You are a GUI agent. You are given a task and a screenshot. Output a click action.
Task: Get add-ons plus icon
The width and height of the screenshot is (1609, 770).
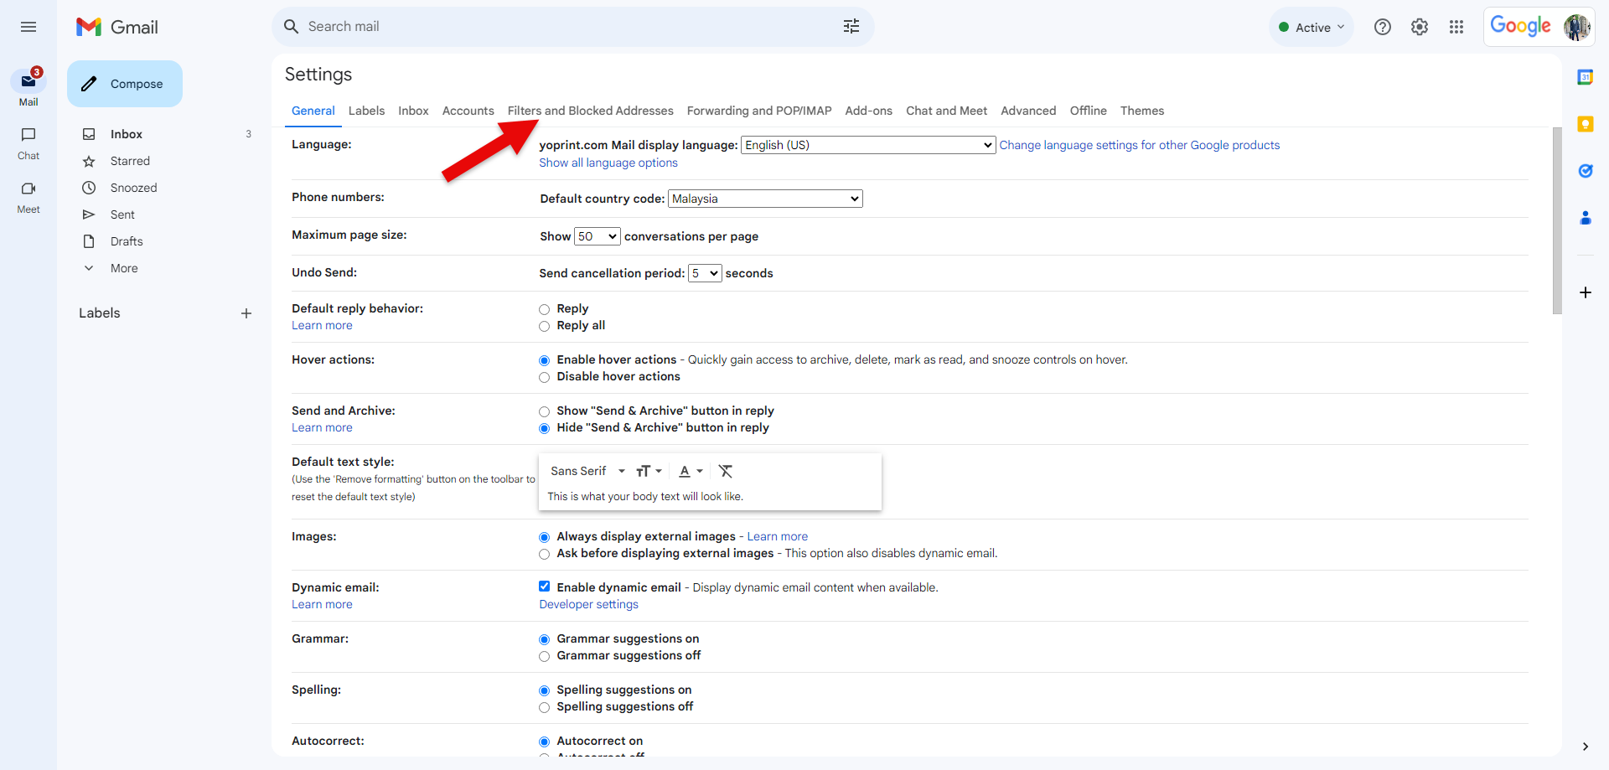click(1586, 292)
